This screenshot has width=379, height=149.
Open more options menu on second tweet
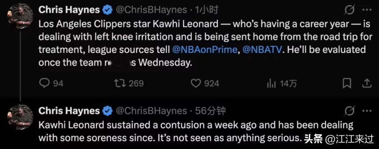[367, 111]
